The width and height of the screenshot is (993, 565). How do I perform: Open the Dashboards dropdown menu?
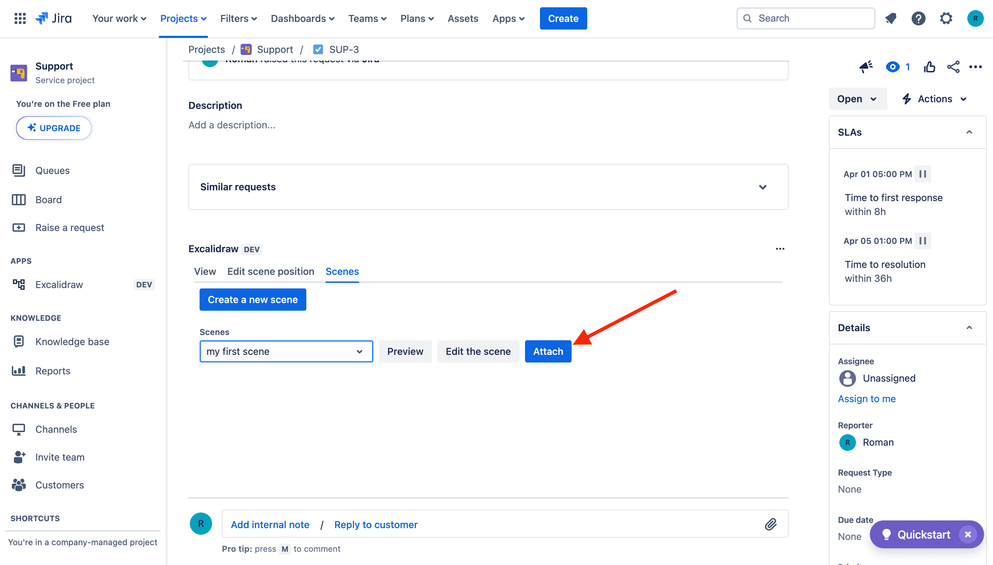302,18
